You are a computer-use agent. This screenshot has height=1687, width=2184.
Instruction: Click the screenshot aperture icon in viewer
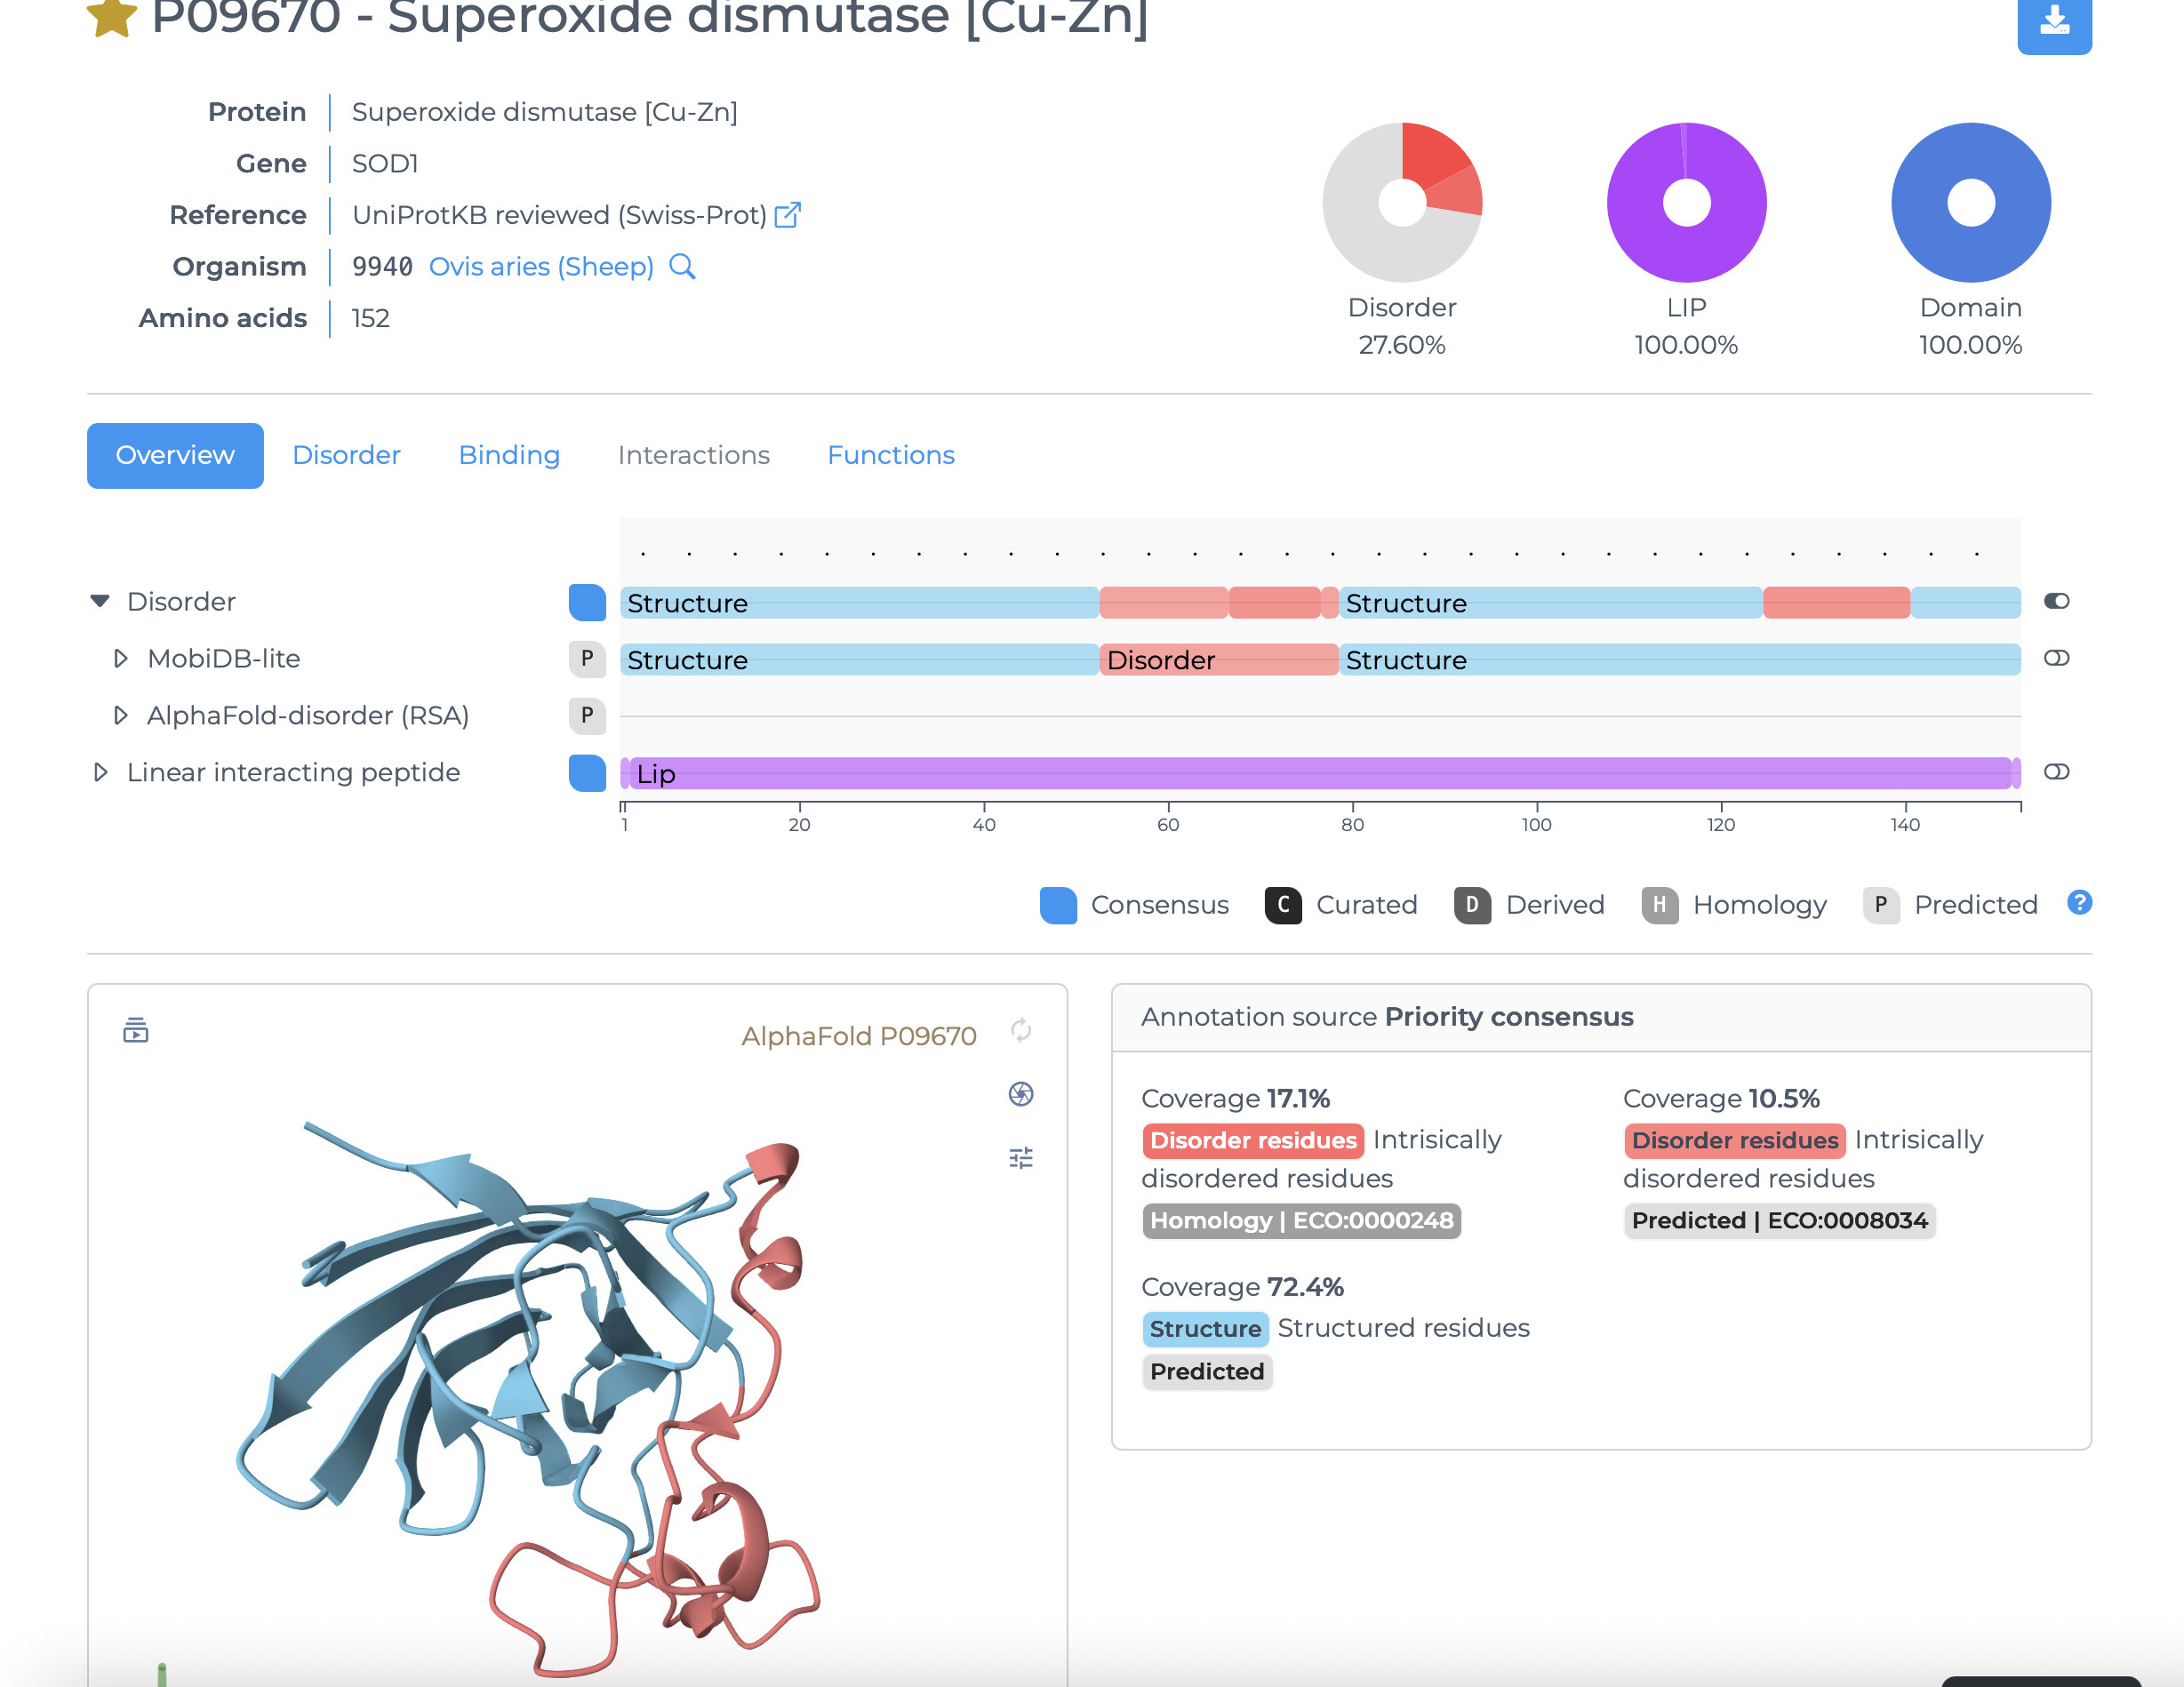[x=1021, y=1094]
